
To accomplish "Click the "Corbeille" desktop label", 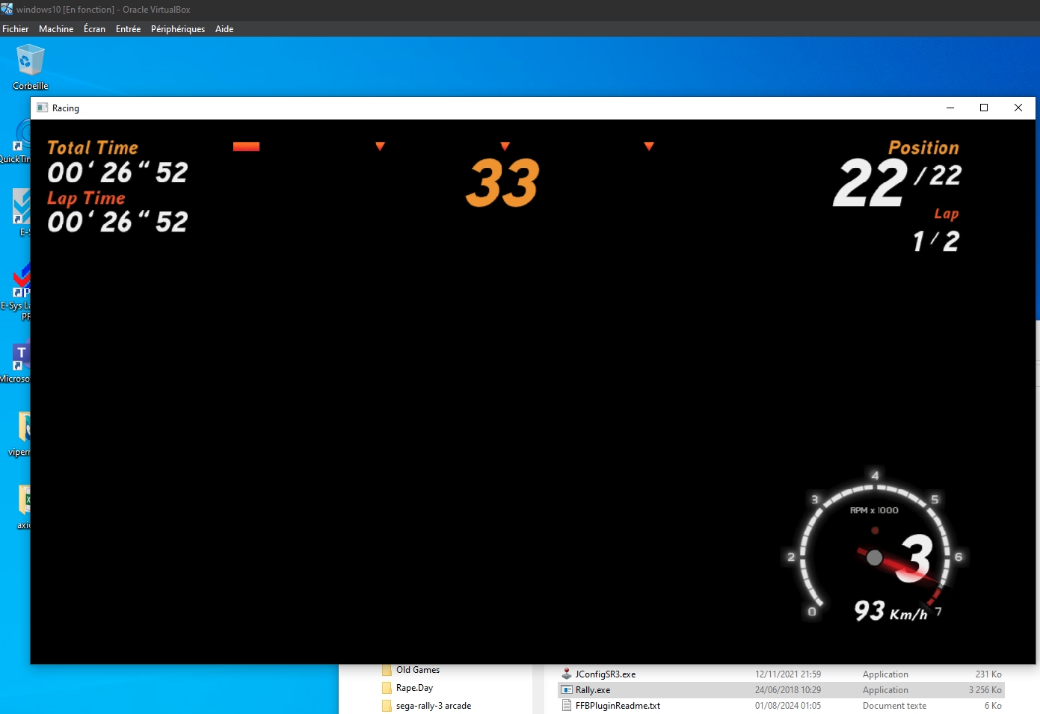I will tap(31, 86).
